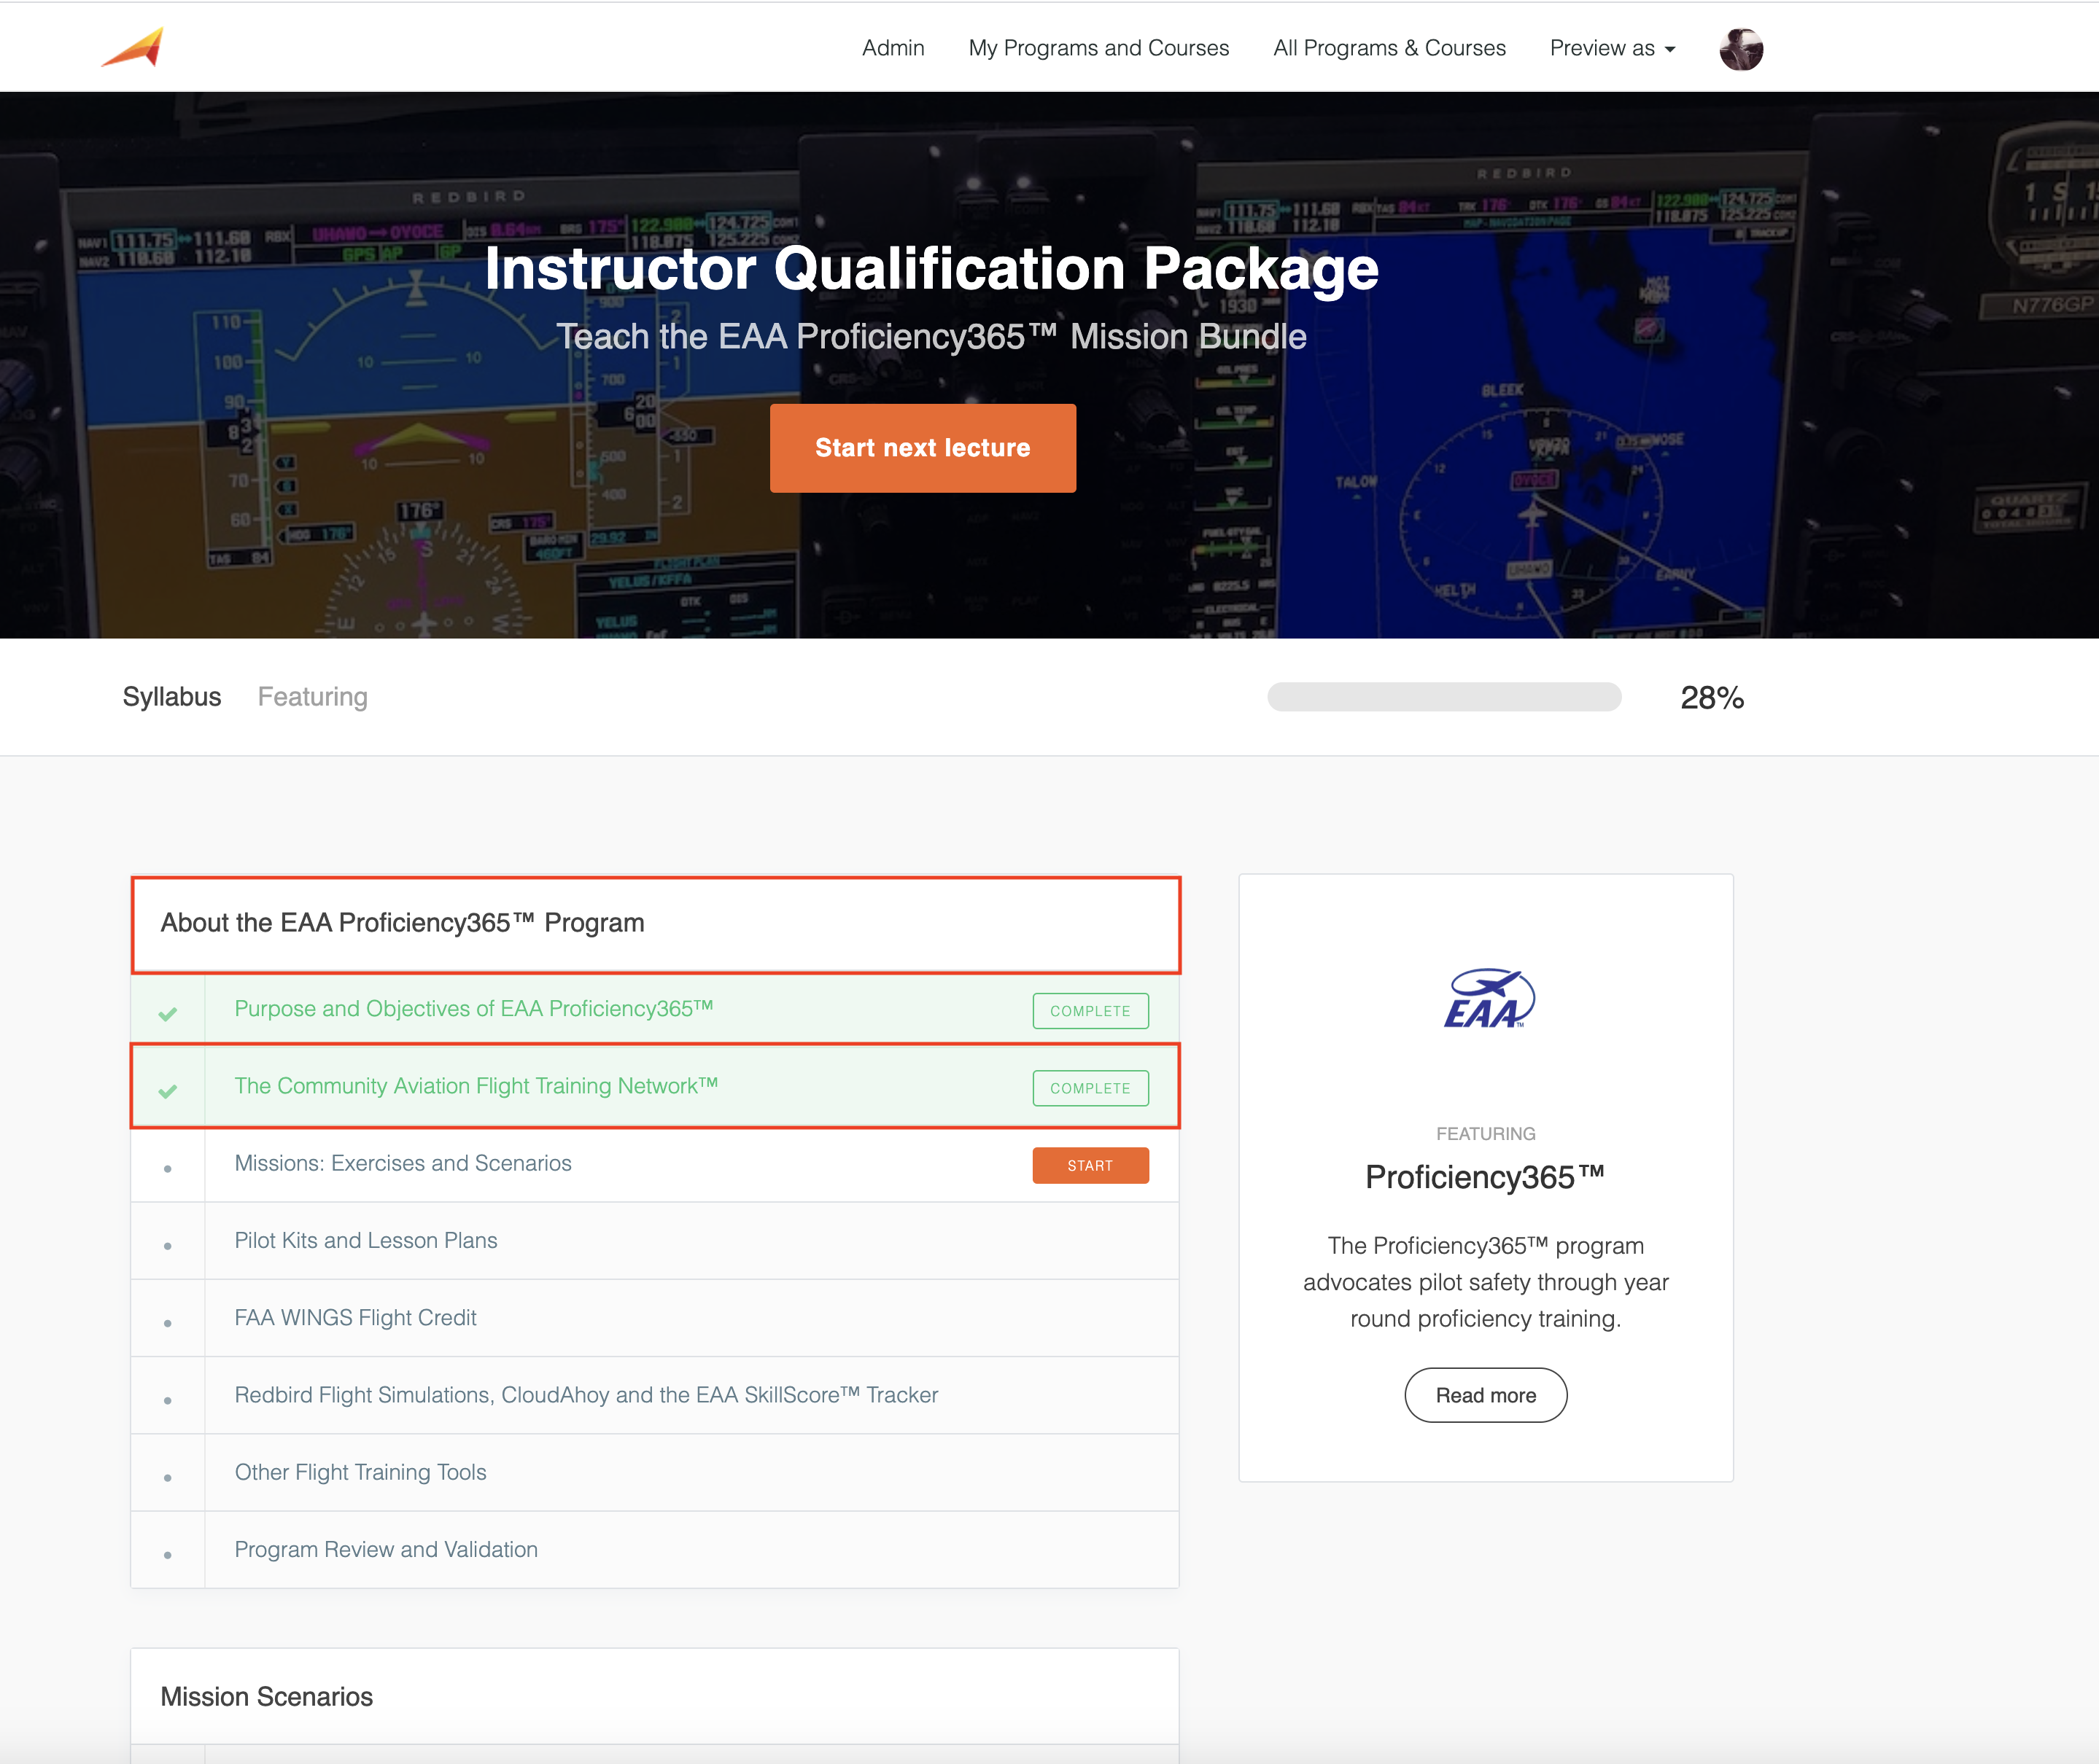Click the bullet beside Missions: Exercises and Scenarios
Screen dimensions: 2099x1764
pyautogui.click(x=168, y=1168)
